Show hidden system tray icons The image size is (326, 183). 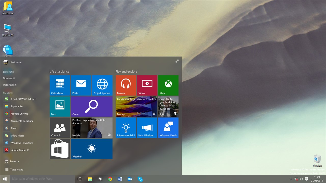point(291,179)
